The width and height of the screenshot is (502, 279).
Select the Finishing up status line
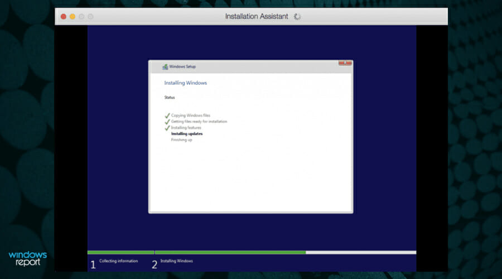[x=181, y=140]
